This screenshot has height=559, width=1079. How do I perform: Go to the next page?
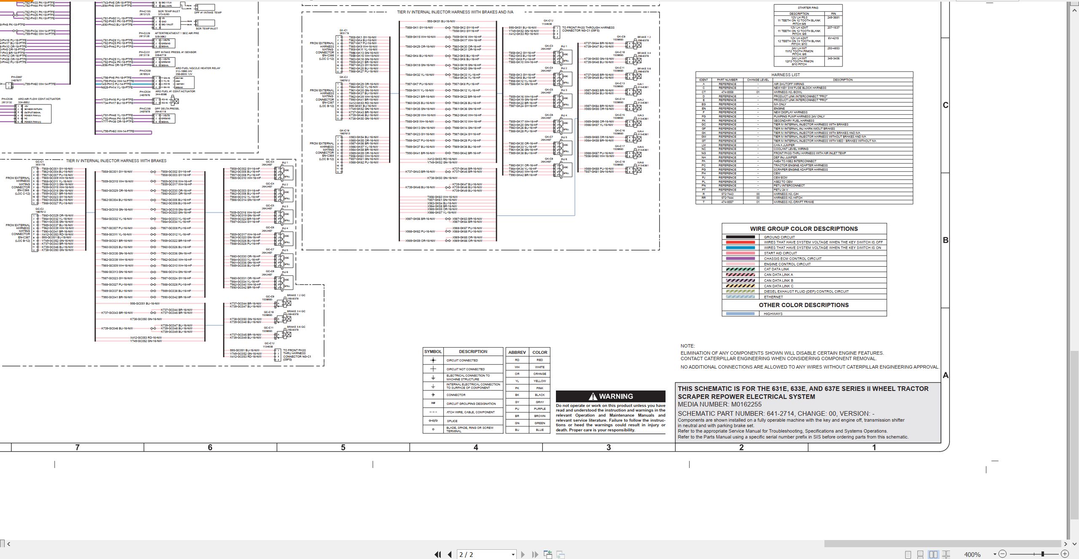click(x=523, y=554)
